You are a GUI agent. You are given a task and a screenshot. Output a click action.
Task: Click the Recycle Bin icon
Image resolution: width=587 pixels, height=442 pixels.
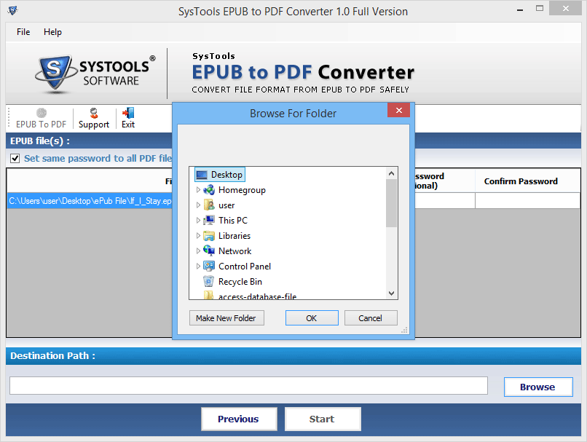[209, 282]
